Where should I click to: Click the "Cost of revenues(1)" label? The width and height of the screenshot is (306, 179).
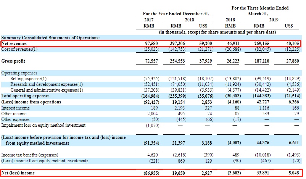coord(20,50)
